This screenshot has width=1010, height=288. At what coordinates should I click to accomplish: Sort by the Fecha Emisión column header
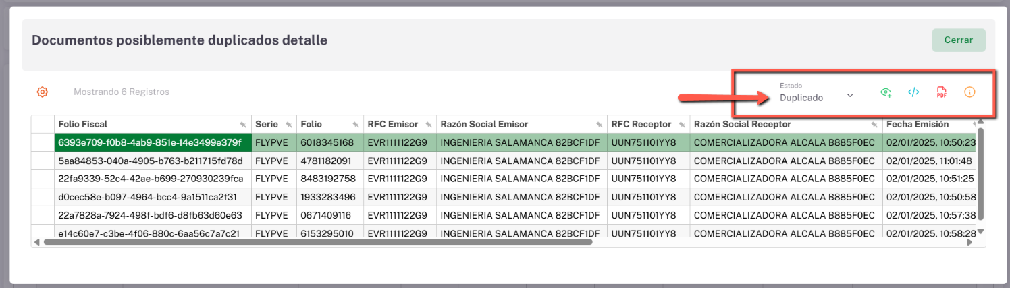coord(917,124)
